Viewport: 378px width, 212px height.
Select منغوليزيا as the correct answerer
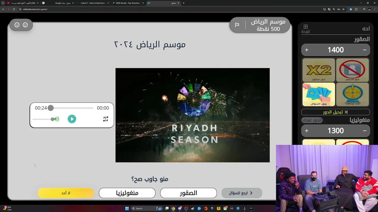[127, 193]
